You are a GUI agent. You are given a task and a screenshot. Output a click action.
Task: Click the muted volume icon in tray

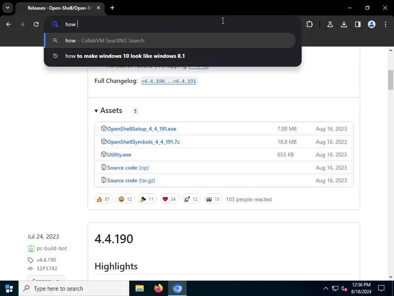click(344, 288)
